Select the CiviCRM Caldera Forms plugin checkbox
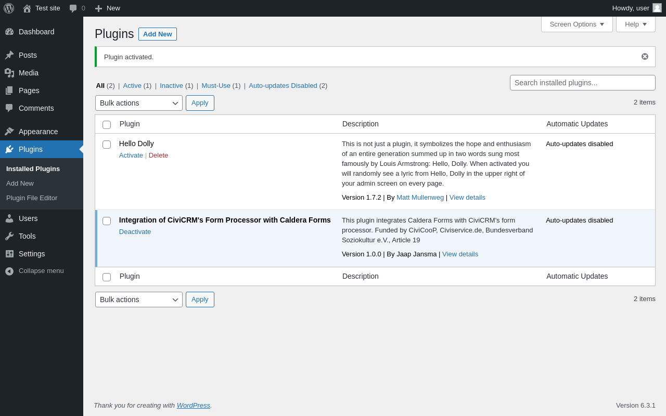666x416 pixels. click(x=107, y=221)
